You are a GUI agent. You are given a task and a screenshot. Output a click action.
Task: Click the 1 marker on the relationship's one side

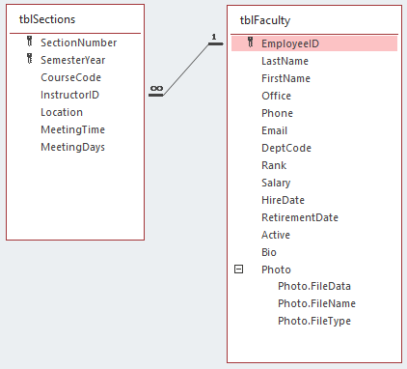tap(214, 37)
